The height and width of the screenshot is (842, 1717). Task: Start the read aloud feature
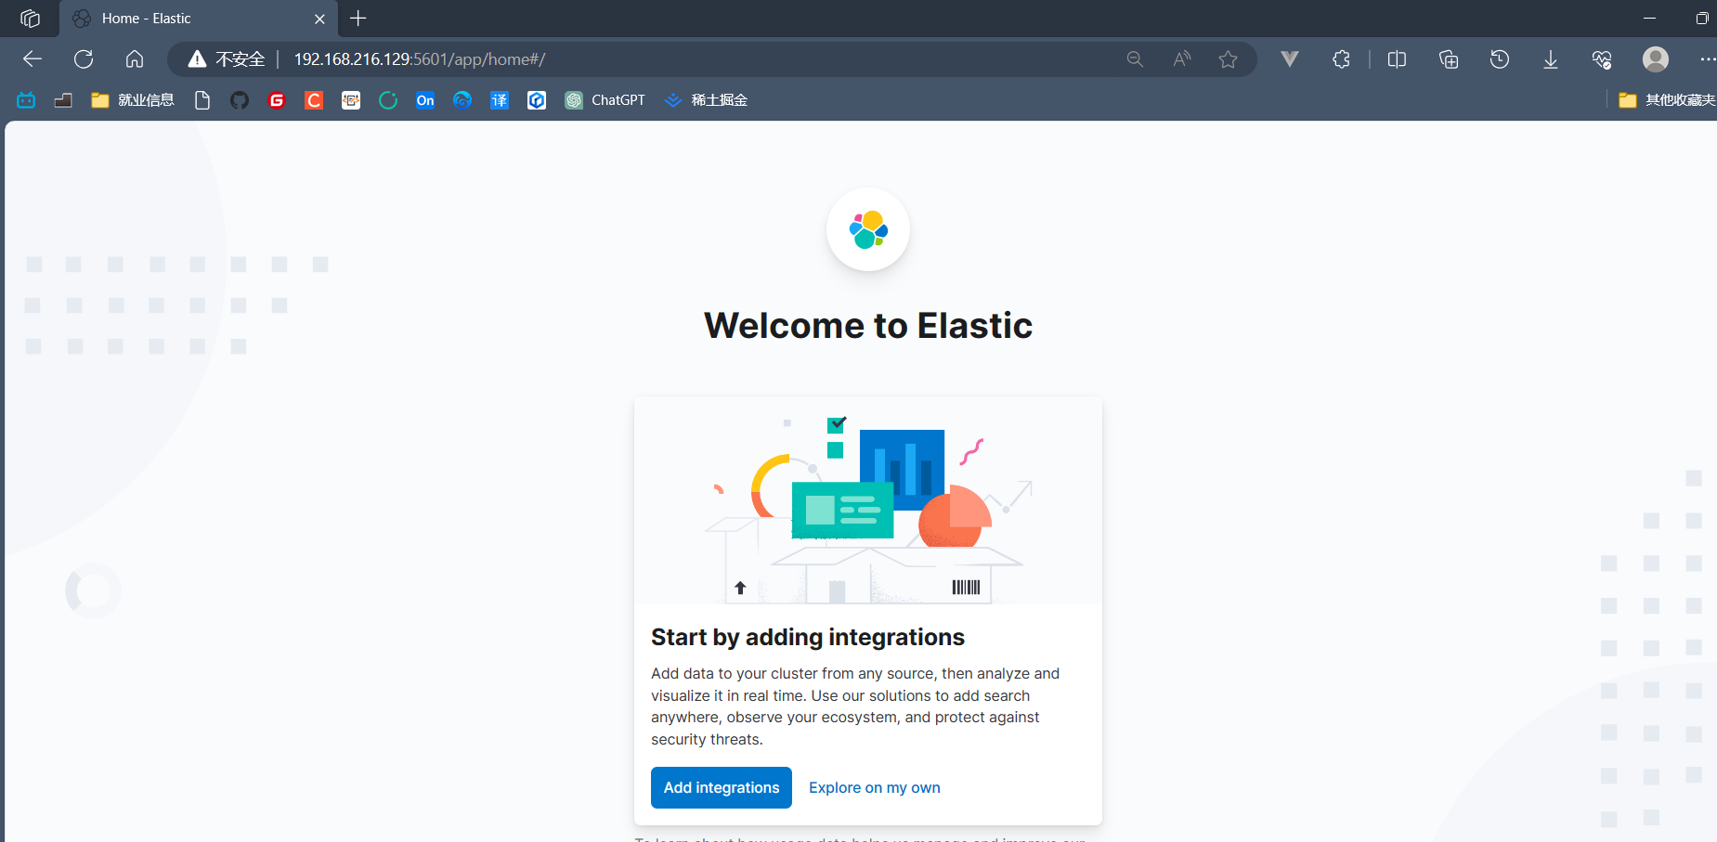click(x=1182, y=59)
